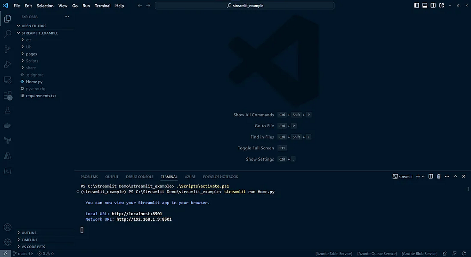Open Extensions view with update badge
This screenshot has width=471, height=257.
click(8, 95)
